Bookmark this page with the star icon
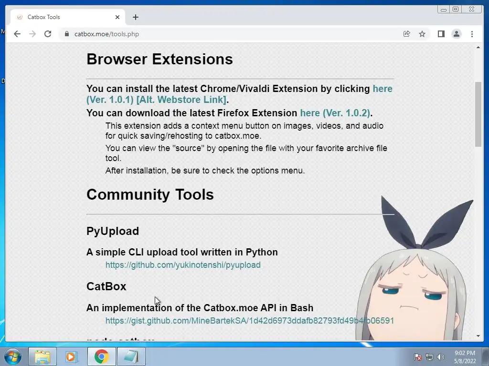The image size is (489, 366). click(x=422, y=34)
